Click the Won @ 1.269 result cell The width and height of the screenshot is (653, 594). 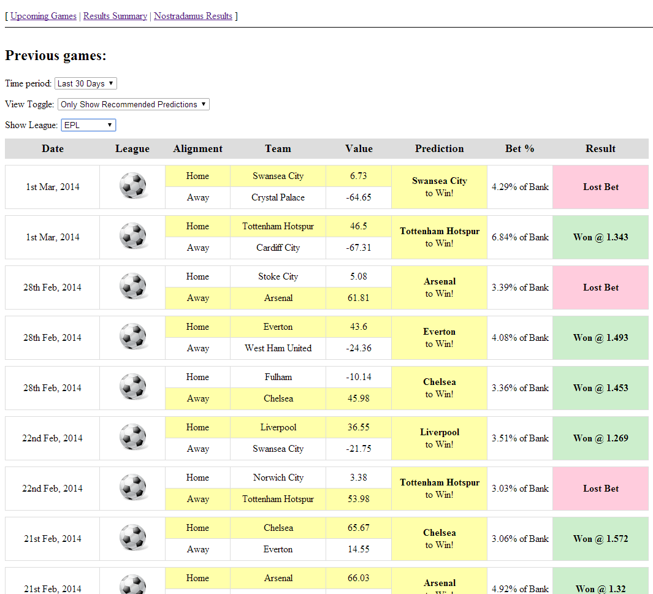point(600,438)
